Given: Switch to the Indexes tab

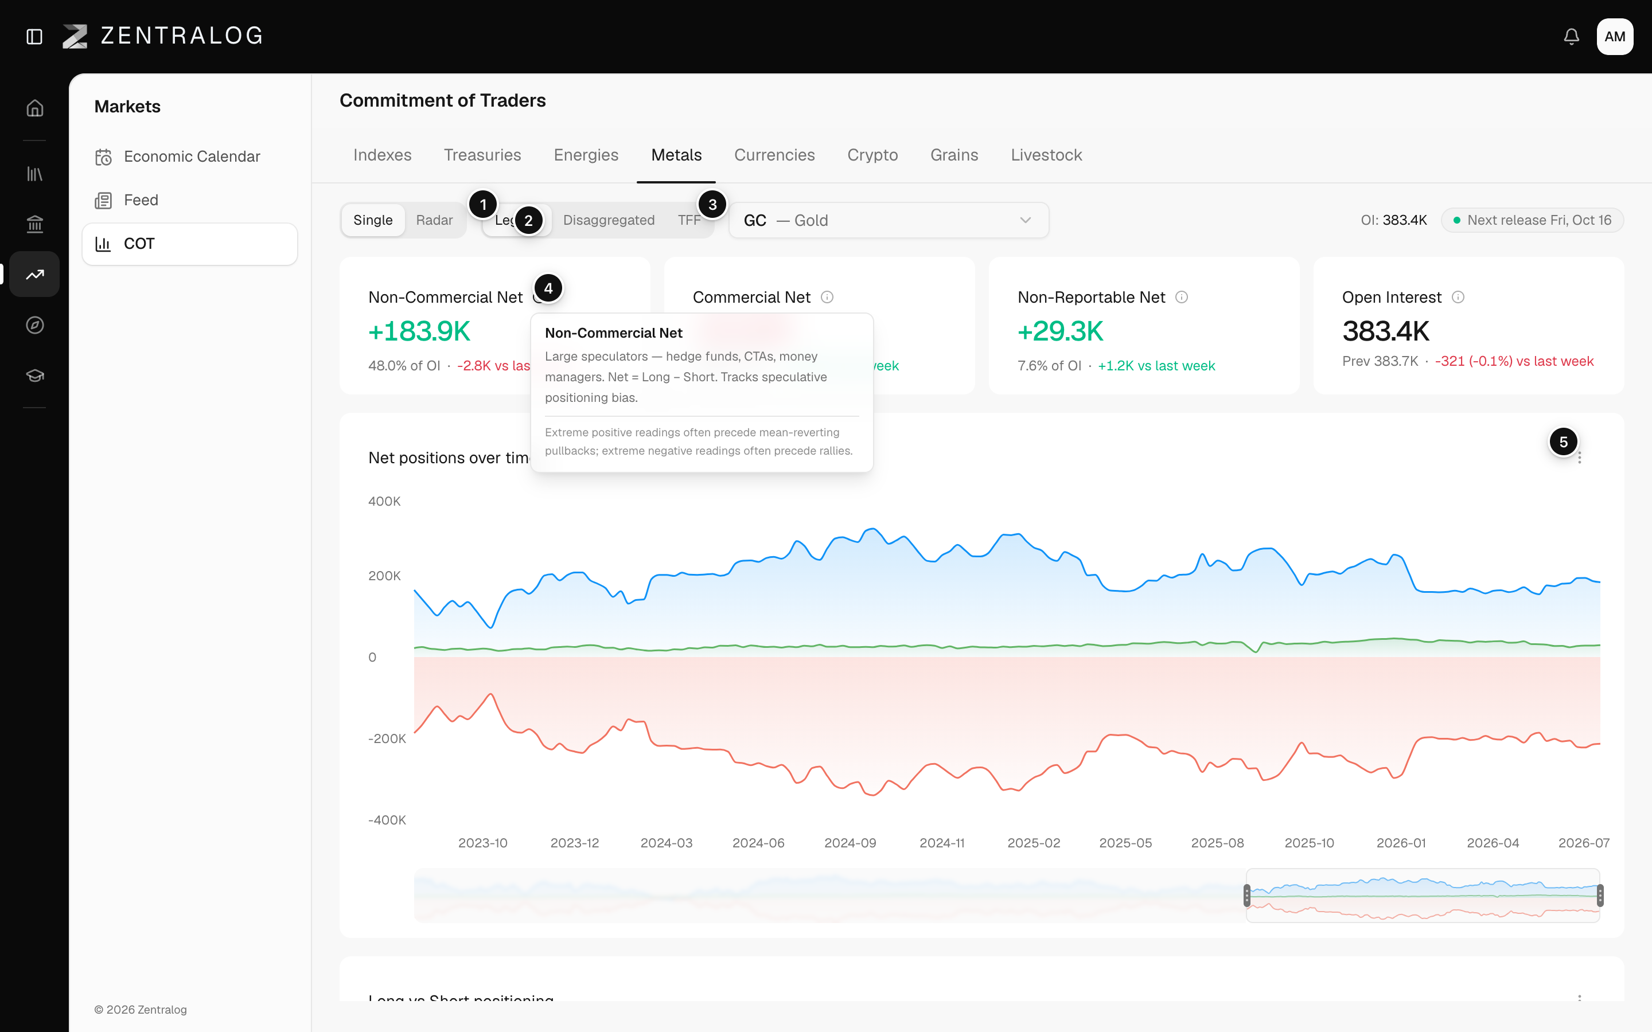Looking at the screenshot, I should point(382,155).
